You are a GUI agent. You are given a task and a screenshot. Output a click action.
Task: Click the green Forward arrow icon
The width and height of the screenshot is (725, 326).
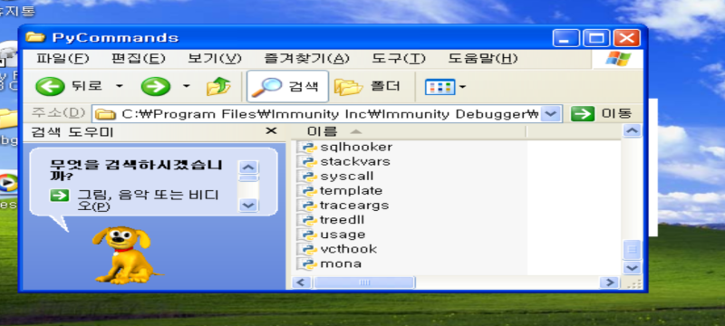pyautogui.click(x=155, y=86)
